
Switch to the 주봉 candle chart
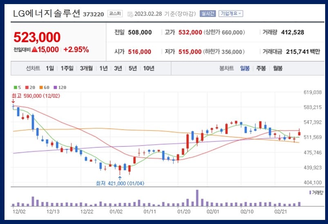pyautogui.click(x=261, y=68)
